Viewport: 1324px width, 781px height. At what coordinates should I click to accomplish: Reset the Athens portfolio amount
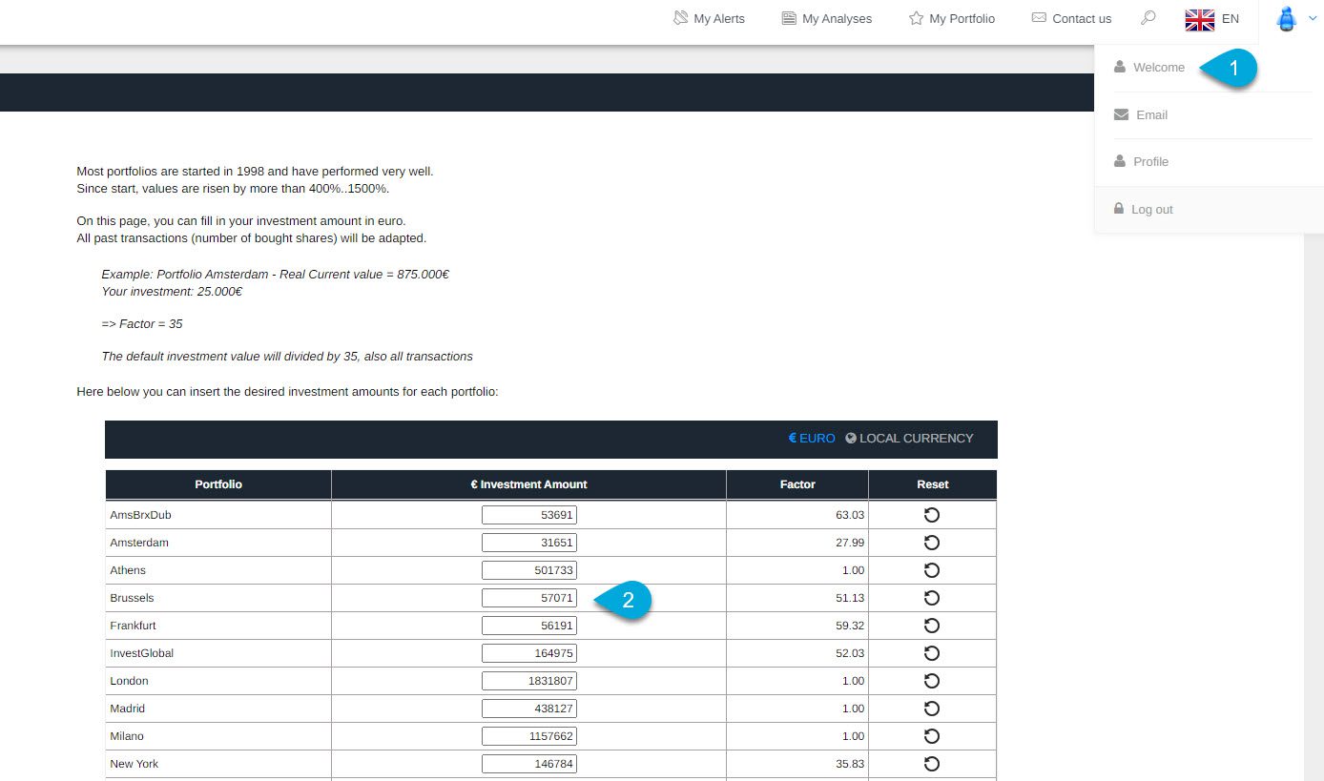pyautogui.click(x=932, y=570)
